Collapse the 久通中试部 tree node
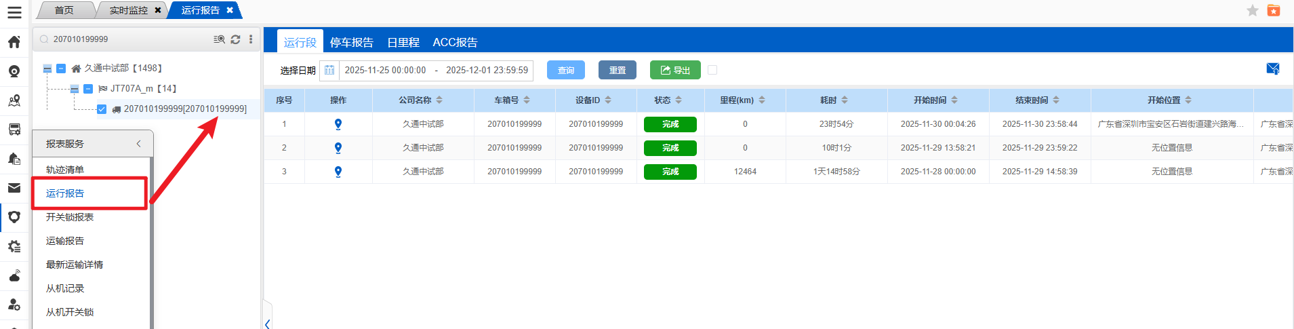 tap(47, 69)
